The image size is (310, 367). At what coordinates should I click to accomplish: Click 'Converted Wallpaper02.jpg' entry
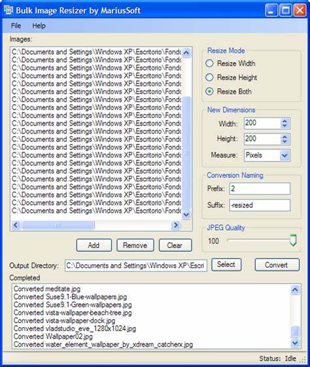[53, 336]
